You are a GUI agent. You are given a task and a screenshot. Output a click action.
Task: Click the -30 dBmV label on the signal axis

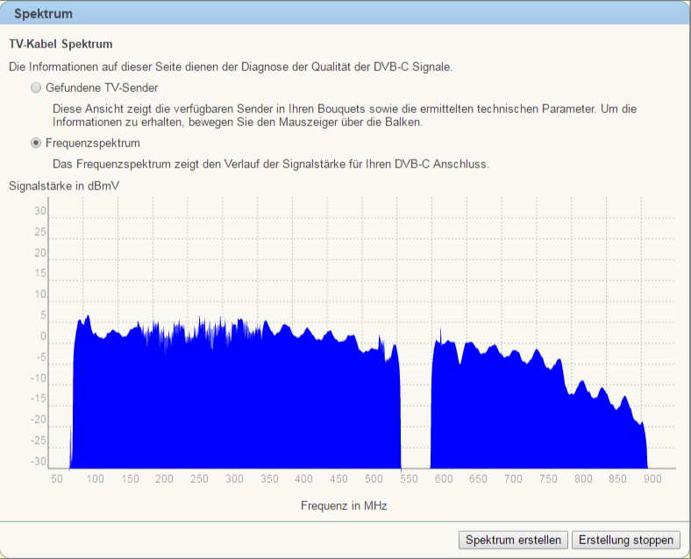click(x=39, y=462)
